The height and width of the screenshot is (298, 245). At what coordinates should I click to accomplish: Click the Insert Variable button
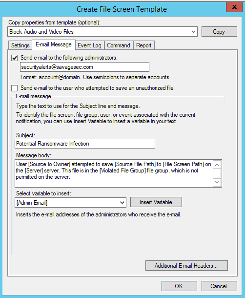156,202
